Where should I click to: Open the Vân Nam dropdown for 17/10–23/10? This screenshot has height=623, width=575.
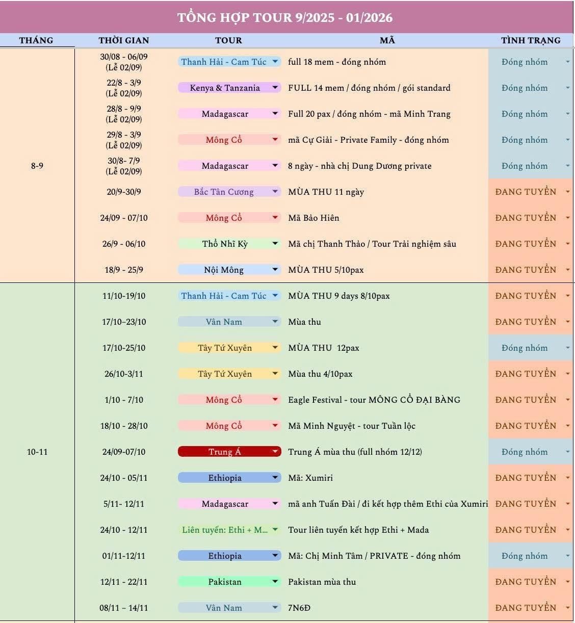tap(275, 322)
